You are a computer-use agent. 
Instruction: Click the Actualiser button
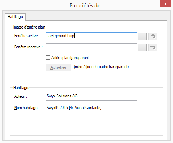(x=58, y=67)
